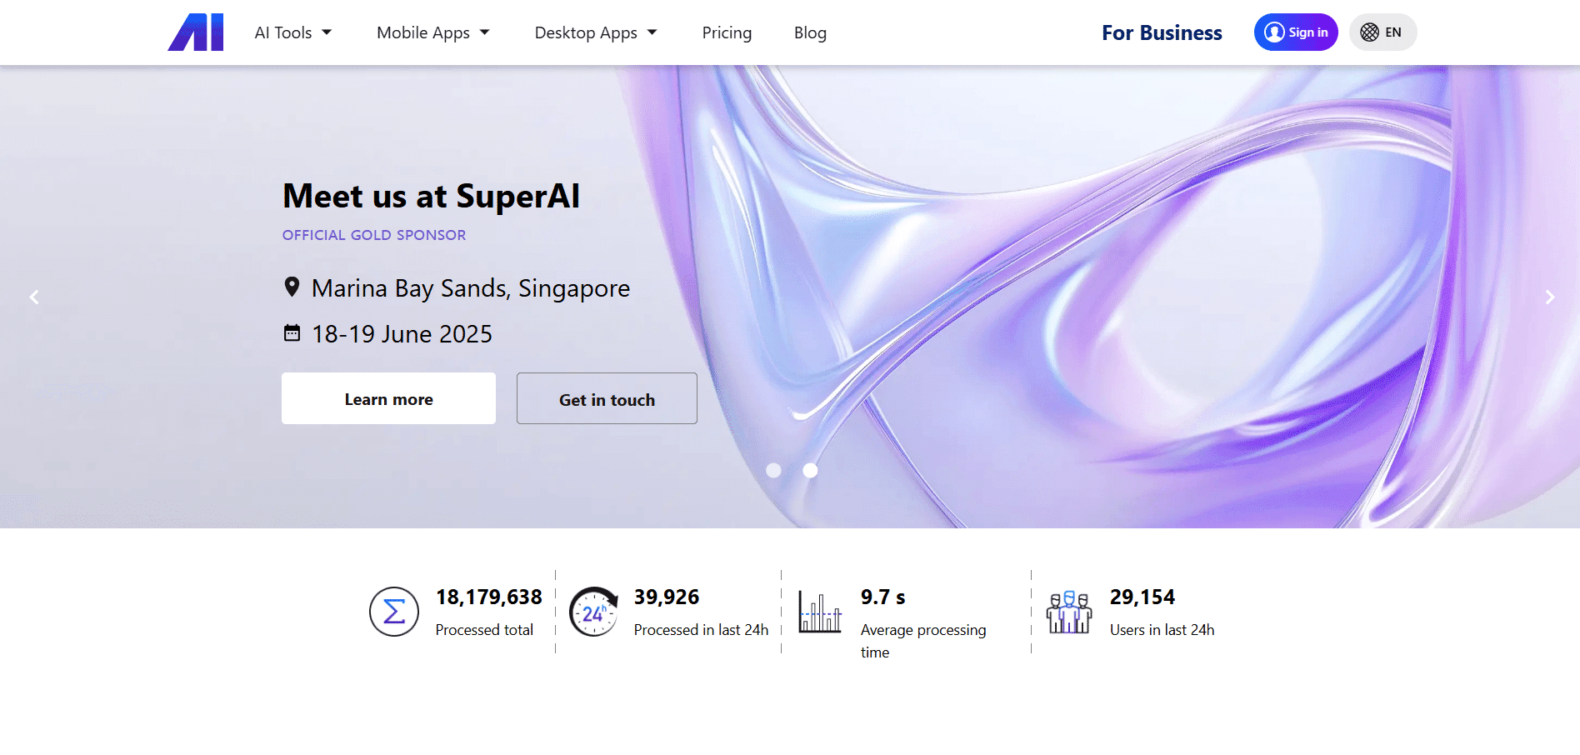The width and height of the screenshot is (1580, 755).
Task: Click the calendar icon beside the date
Action: tap(292, 333)
